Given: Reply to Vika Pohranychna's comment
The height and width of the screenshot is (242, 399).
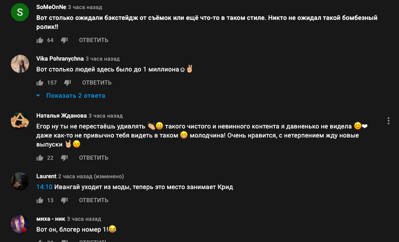Looking at the screenshot, I should 97,82.
